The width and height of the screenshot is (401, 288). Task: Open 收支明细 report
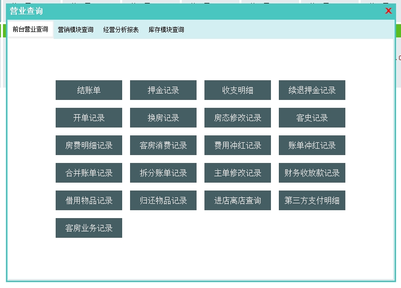click(237, 90)
